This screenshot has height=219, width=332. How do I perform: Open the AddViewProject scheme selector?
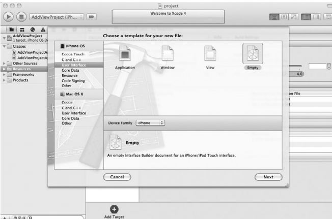click(x=57, y=17)
